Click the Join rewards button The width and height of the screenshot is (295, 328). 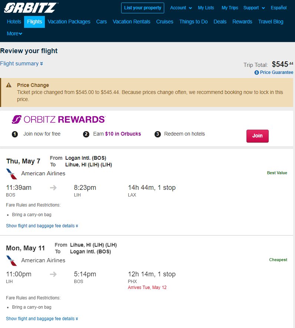pos(258,136)
